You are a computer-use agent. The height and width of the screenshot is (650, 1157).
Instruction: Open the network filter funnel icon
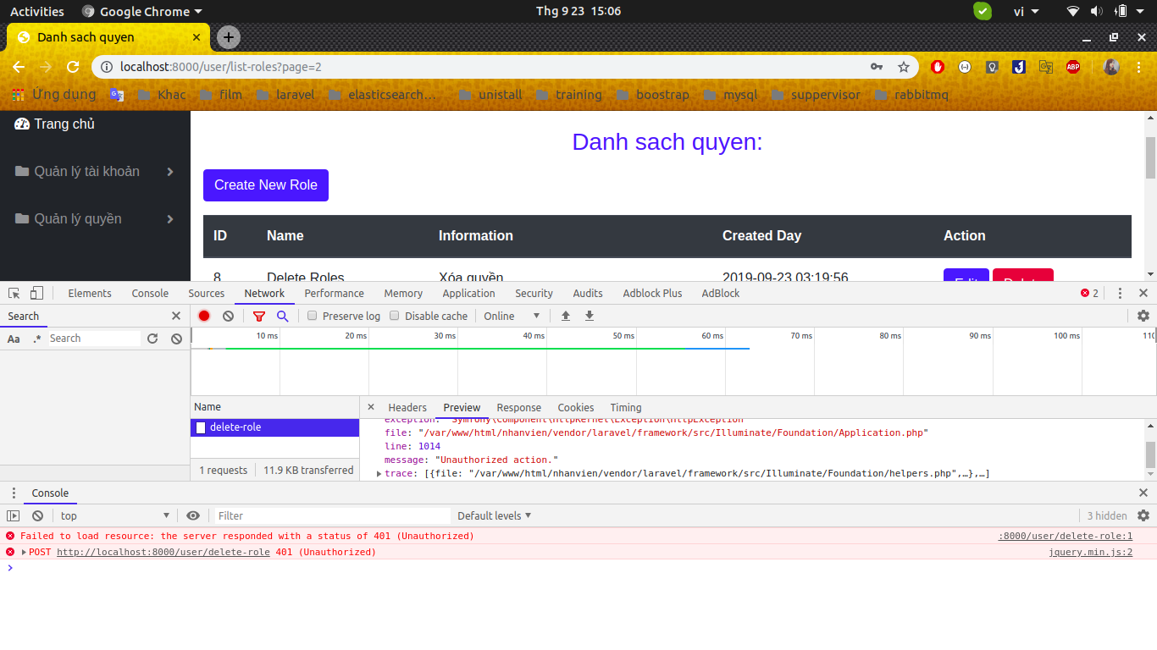260,316
